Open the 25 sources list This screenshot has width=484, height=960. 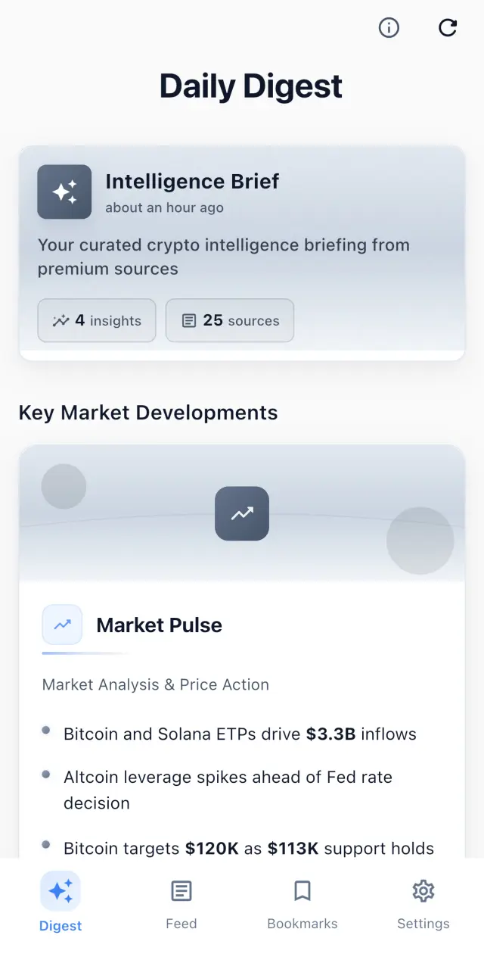coord(229,320)
